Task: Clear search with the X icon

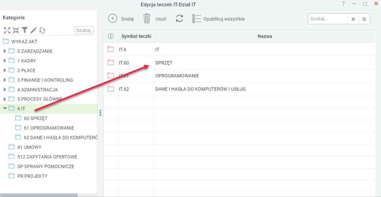Action: coord(353,19)
